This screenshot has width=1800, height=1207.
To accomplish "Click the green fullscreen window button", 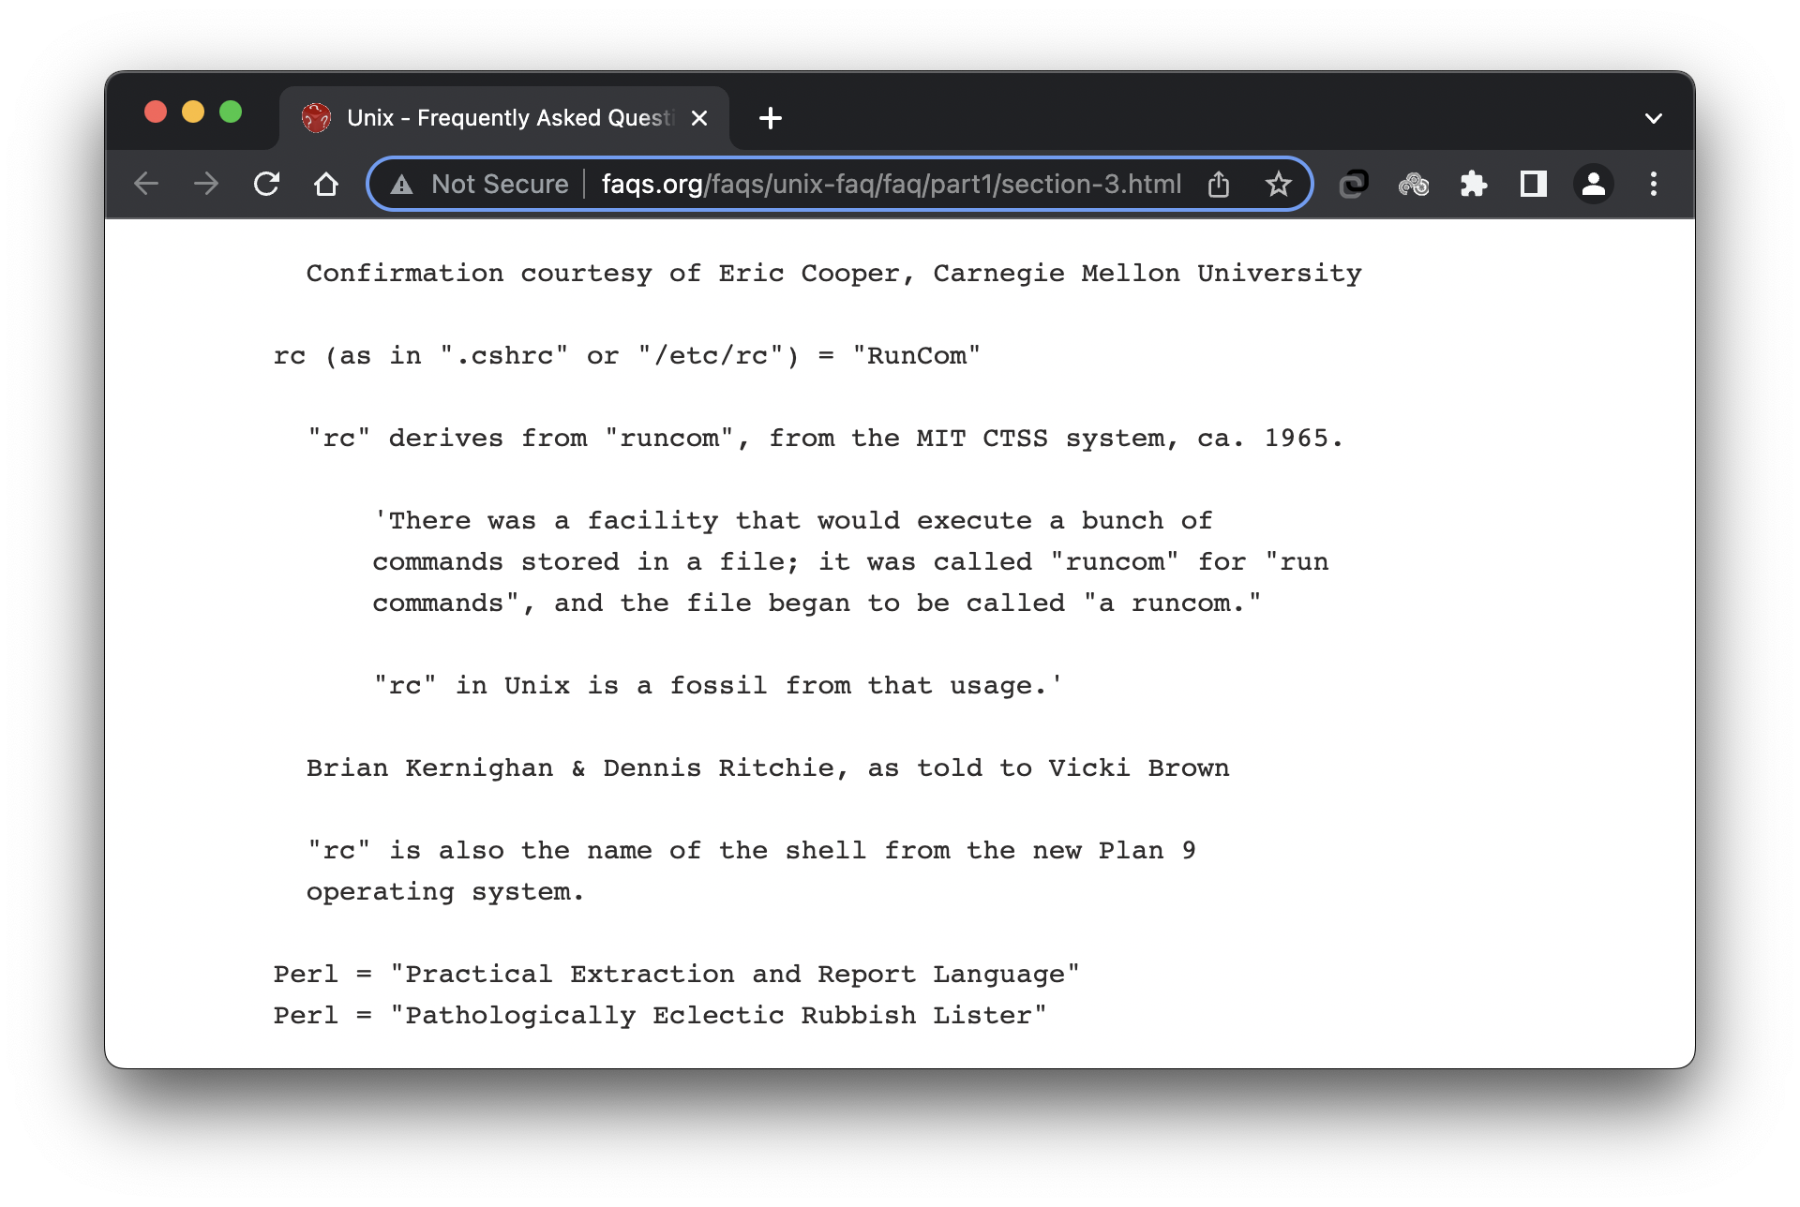I will 231,112.
